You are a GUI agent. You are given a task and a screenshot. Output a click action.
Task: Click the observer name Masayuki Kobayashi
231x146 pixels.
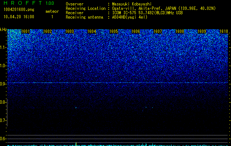coord(132,4)
